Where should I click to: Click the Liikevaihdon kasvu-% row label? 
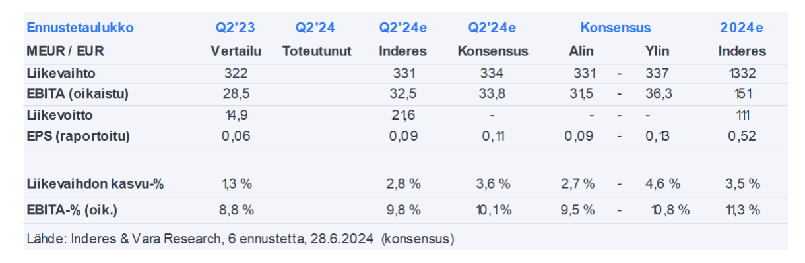point(95,184)
